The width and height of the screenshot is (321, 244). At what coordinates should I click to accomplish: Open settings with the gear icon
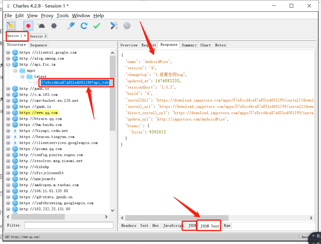coord(127,26)
